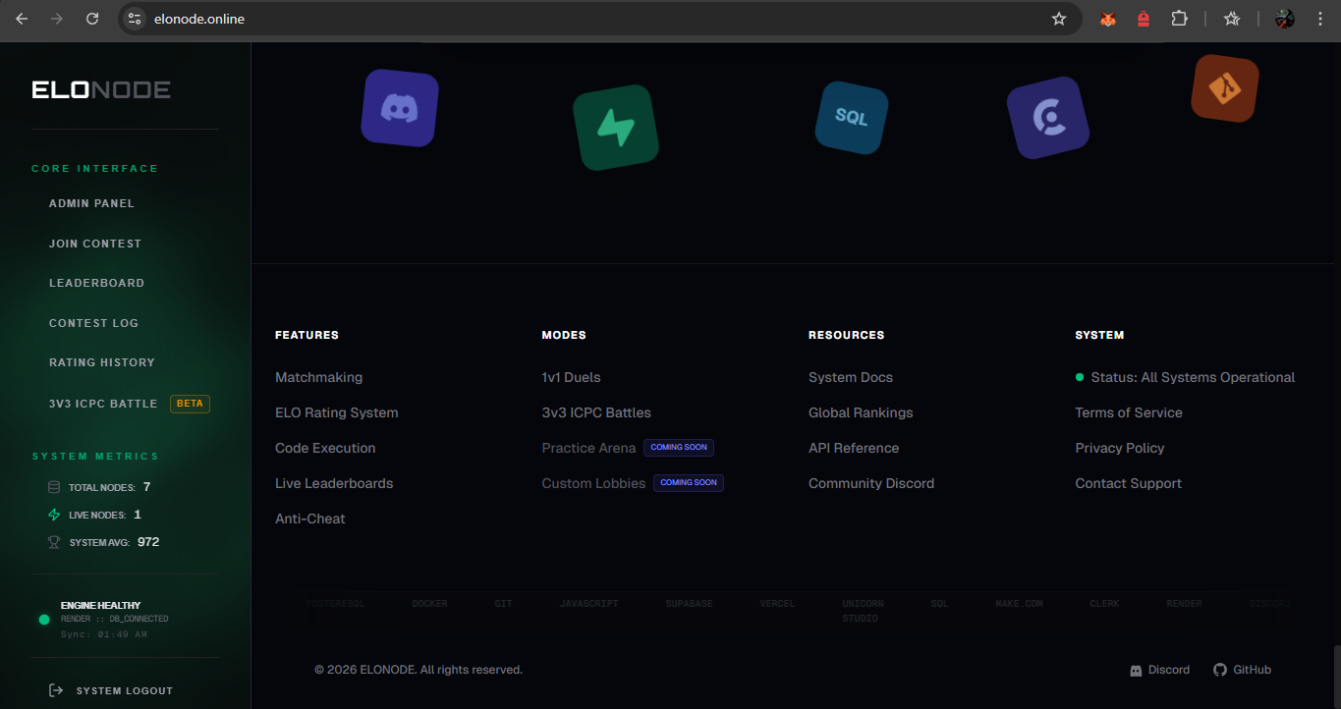Click the ELONODE logo in sidebar
The height and width of the screenshot is (709, 1341).
tap(101, 90)
